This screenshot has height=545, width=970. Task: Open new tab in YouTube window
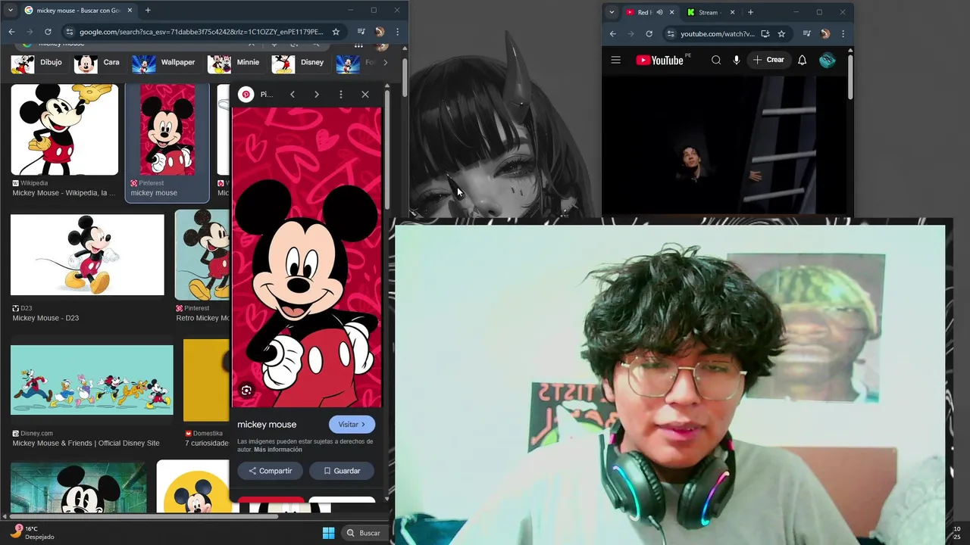point(750,12)
